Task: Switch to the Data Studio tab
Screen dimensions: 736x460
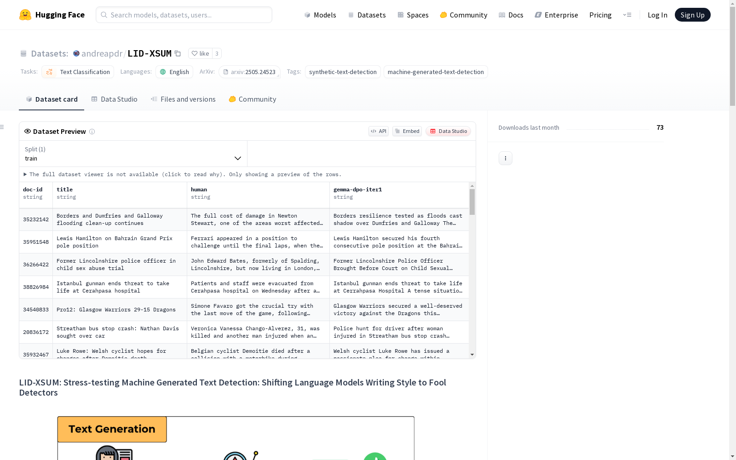Action: pyautogui.click(x=114, y=99)
